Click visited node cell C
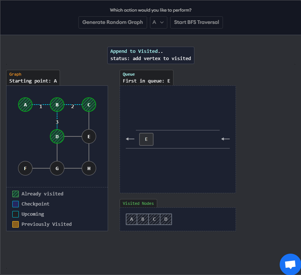This screenshot has width=301, height=275. pos(154,219)
